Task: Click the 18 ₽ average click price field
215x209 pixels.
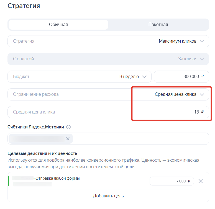Action: [108, 112]
